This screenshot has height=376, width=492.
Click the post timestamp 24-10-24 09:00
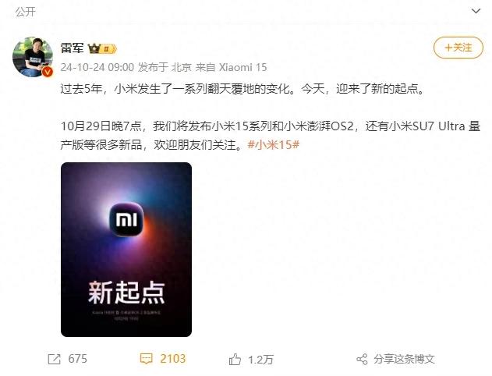click(97, 67)
